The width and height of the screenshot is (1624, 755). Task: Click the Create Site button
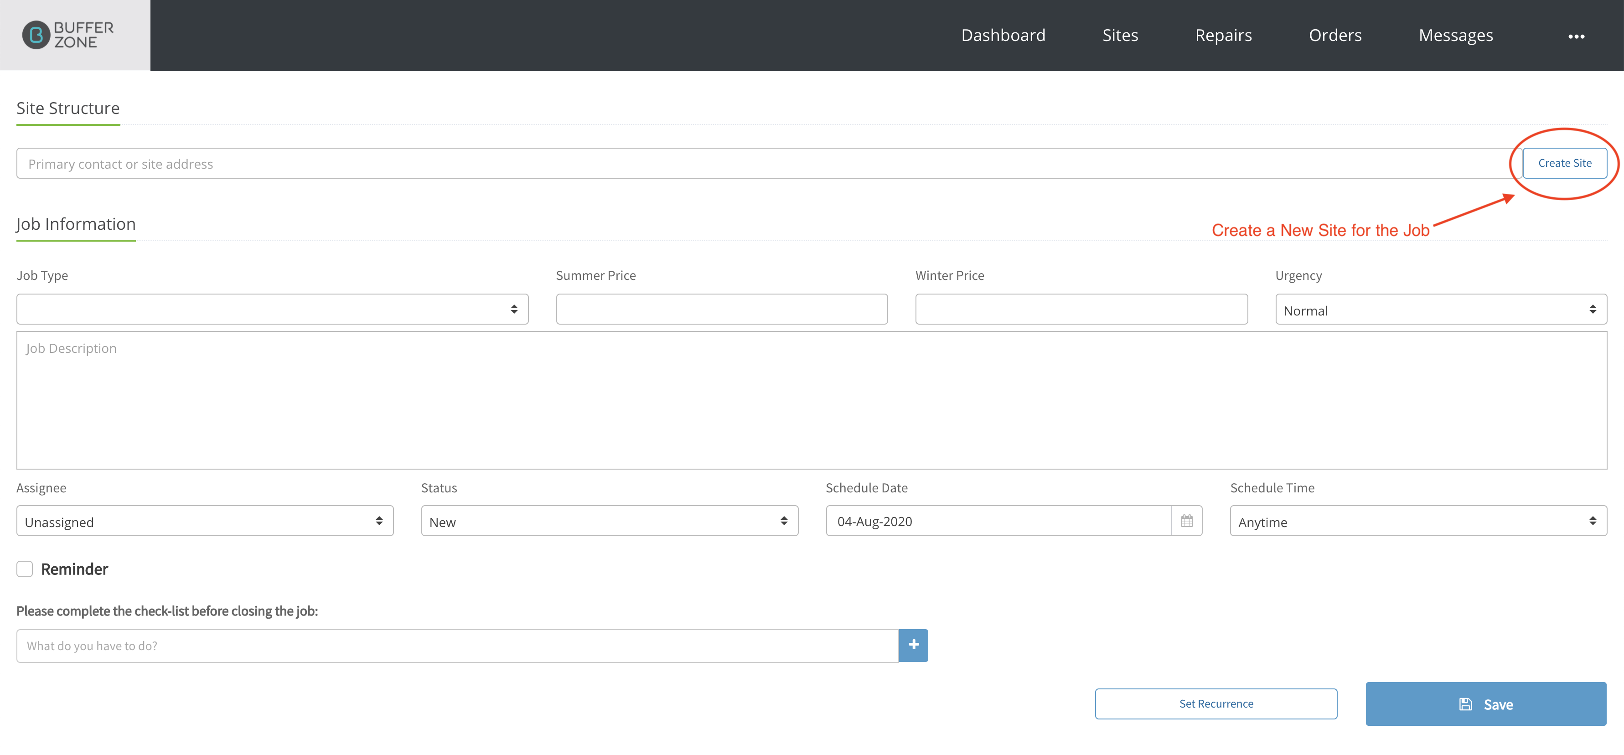[x=1565, y=163]
